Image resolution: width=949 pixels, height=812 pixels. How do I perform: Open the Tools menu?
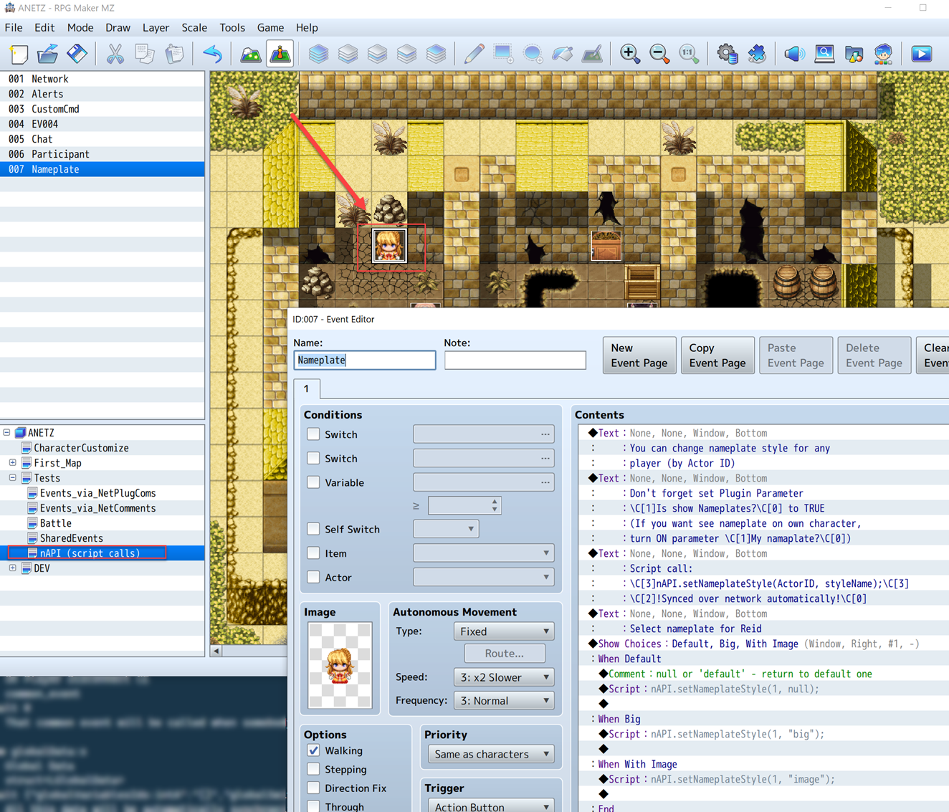232,27
